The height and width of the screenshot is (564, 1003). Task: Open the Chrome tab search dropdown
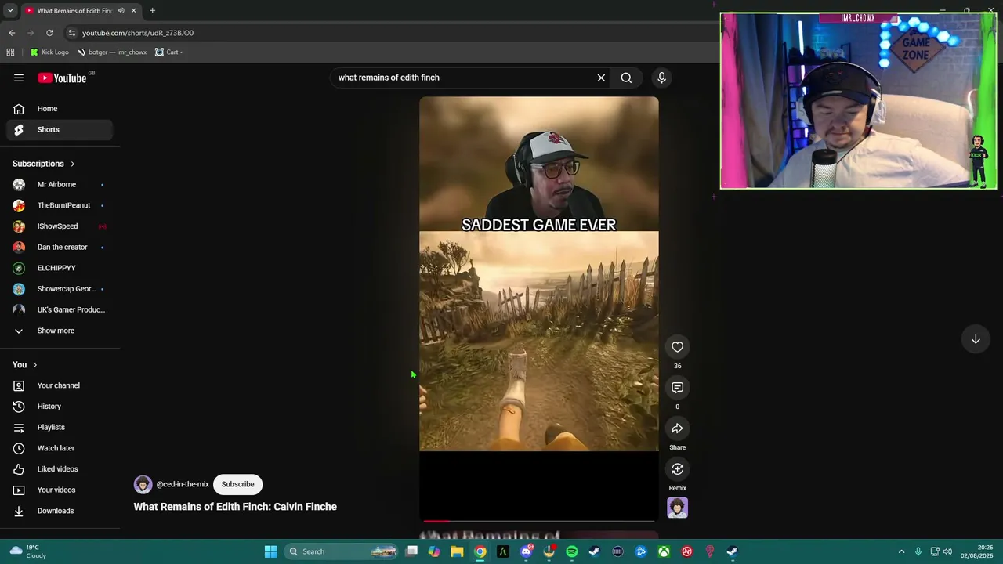tap(10, 11)
